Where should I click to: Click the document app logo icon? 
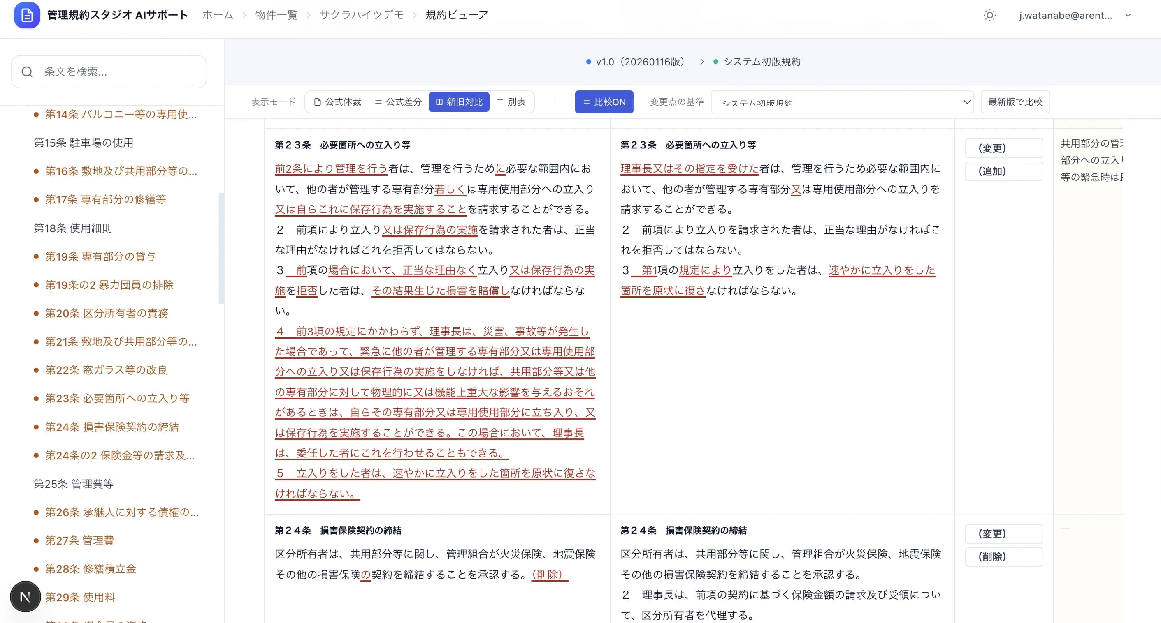[27, 15]
